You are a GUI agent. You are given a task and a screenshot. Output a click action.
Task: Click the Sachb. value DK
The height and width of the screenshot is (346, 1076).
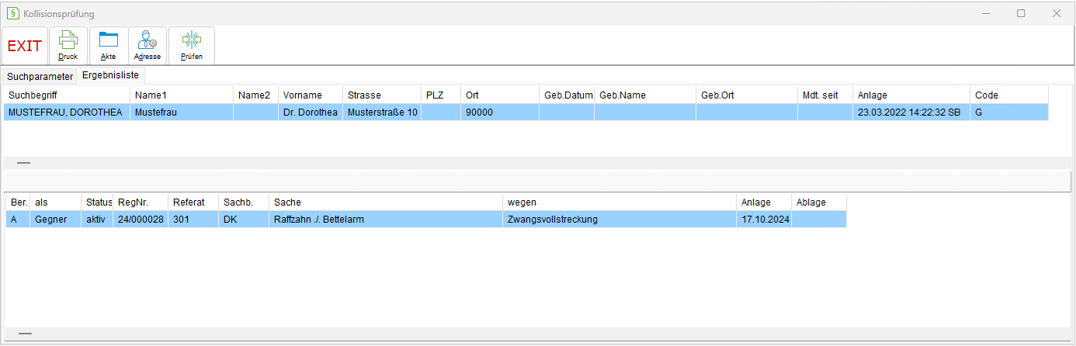point(244,220)
